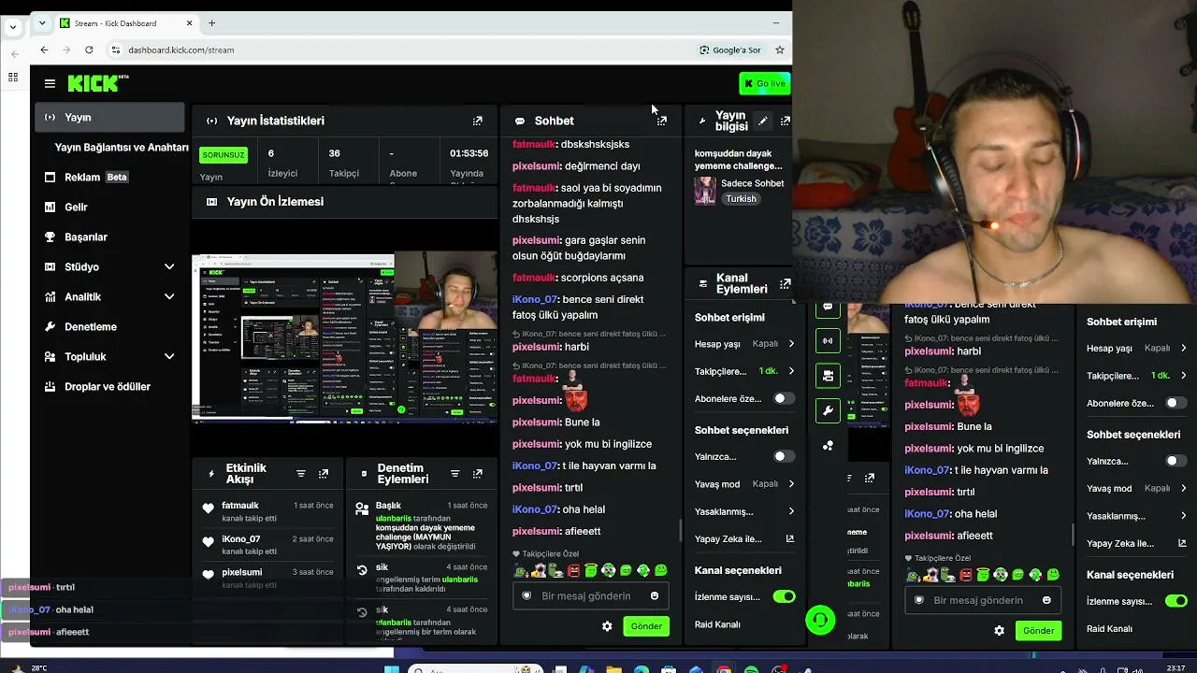Screen dimensions: 1197x673
Task: Click the green Kick logo
Action: point(98,83)
